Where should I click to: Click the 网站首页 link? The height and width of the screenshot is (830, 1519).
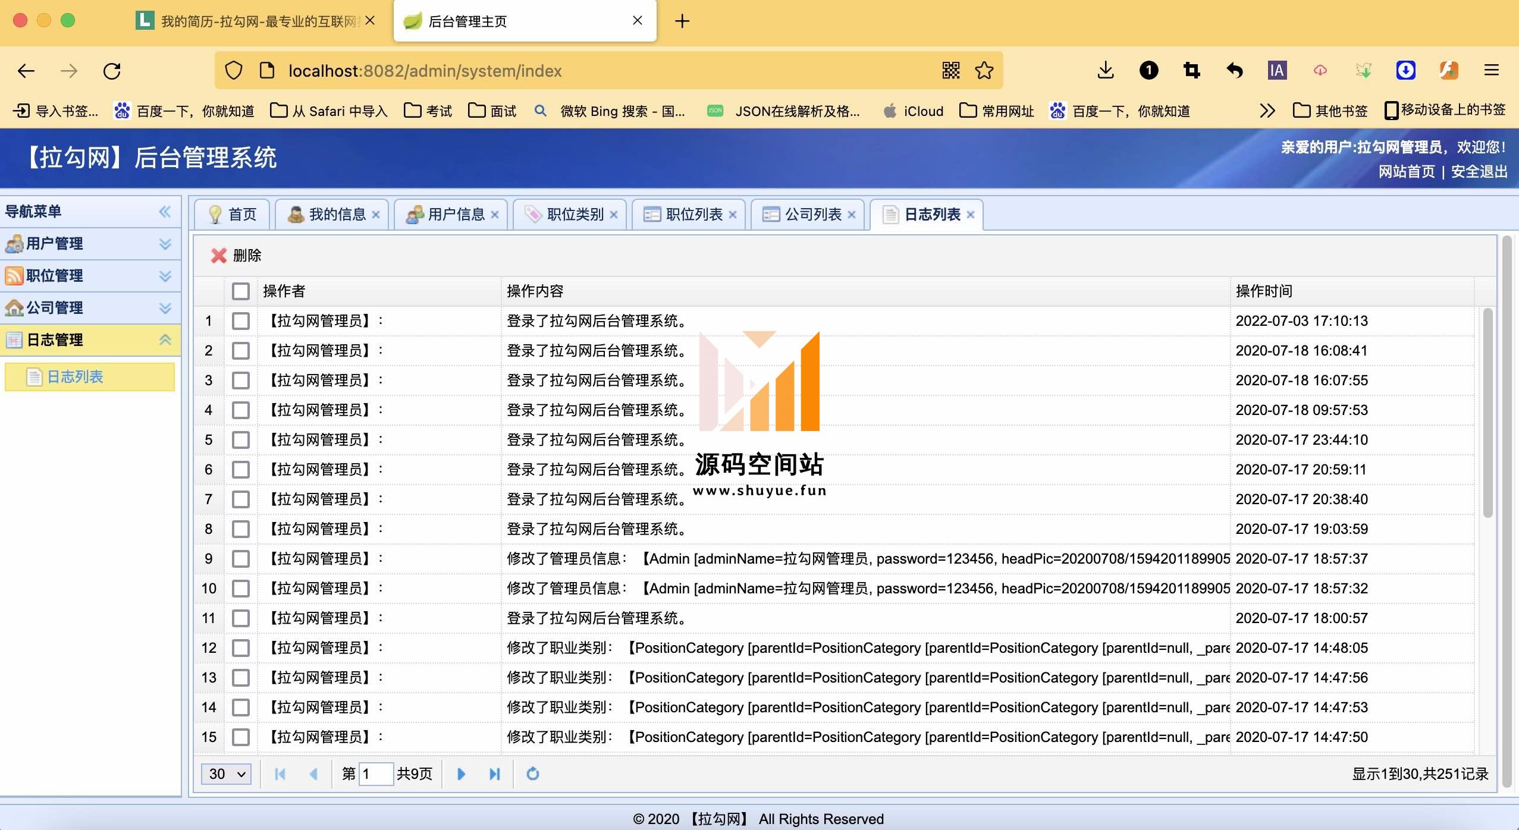[1407, 172]
